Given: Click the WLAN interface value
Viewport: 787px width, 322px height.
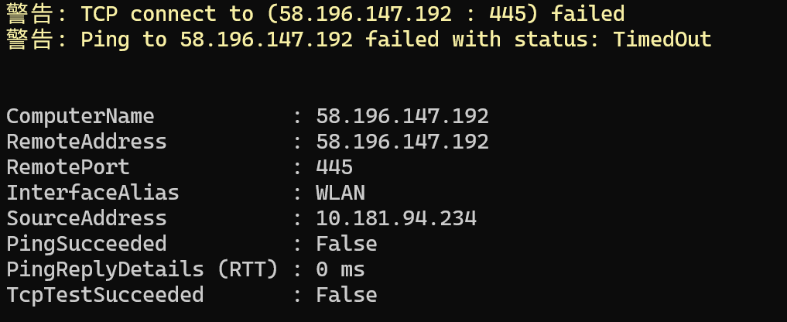Looking at the screenshot, I should point(340,193).
